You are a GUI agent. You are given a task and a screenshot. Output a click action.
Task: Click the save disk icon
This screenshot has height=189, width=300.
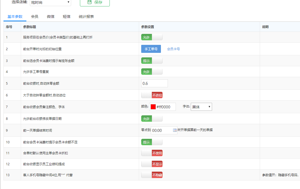pyautogui.click(x=89, y=2)
